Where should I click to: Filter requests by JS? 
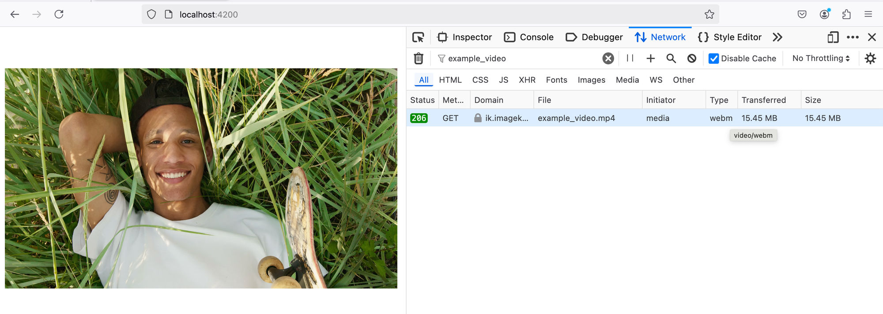tap(503, 80)
